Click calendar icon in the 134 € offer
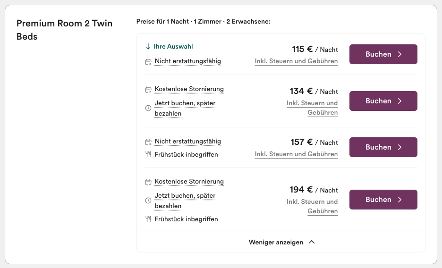Screen dimensions: 442x268 coord(148,90)
